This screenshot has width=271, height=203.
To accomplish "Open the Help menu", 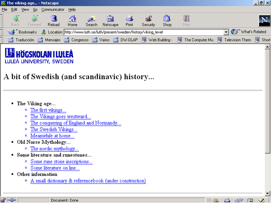I will point(72,10).
